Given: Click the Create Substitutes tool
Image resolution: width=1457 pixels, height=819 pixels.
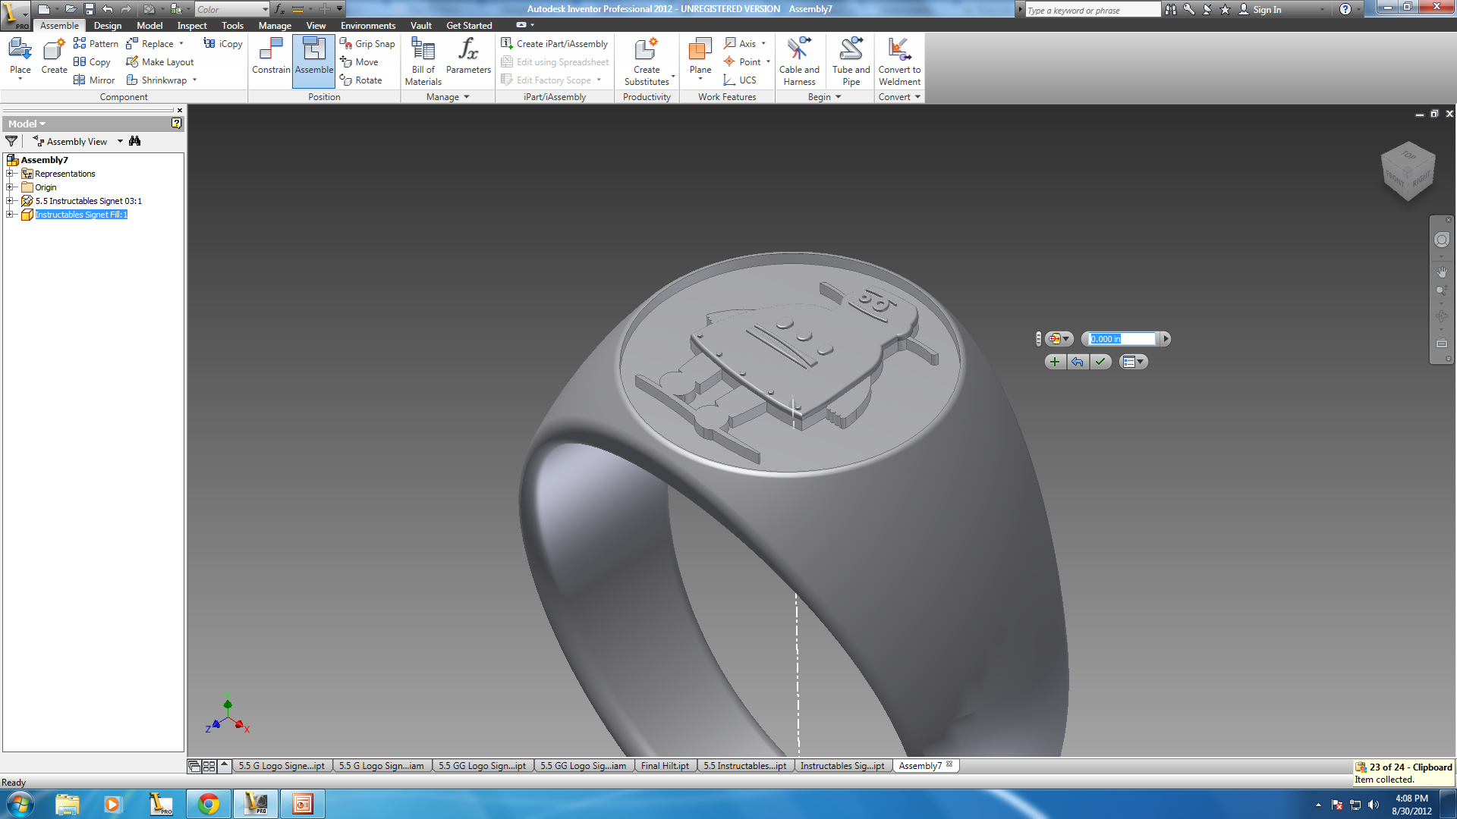Looking at the screenshot, I should coord(647,61).
